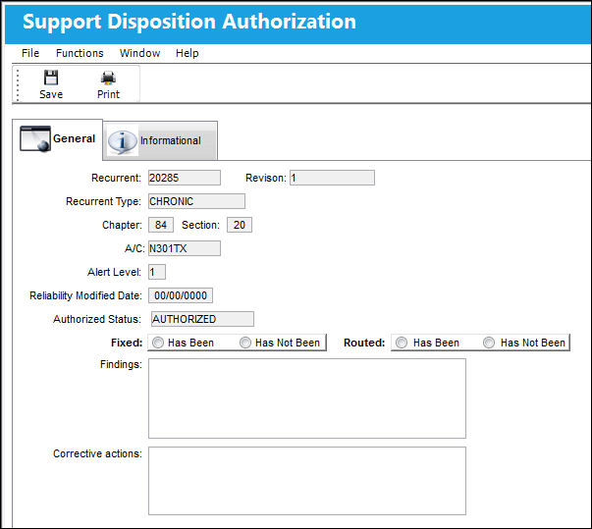Click the Support Disposition Authorization title
The height and width of the screenshot is (529, 592).
189,22
